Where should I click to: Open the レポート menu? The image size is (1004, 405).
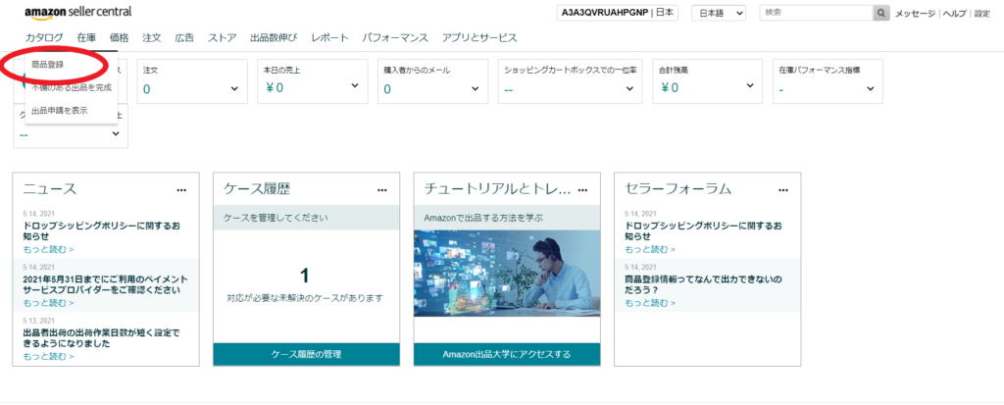[329, 38]
